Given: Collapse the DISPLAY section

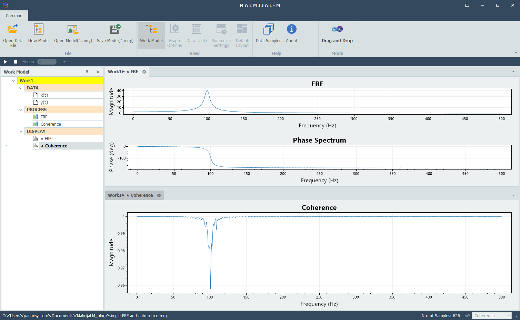Looking at the screenshot, I should coord(21,132).
